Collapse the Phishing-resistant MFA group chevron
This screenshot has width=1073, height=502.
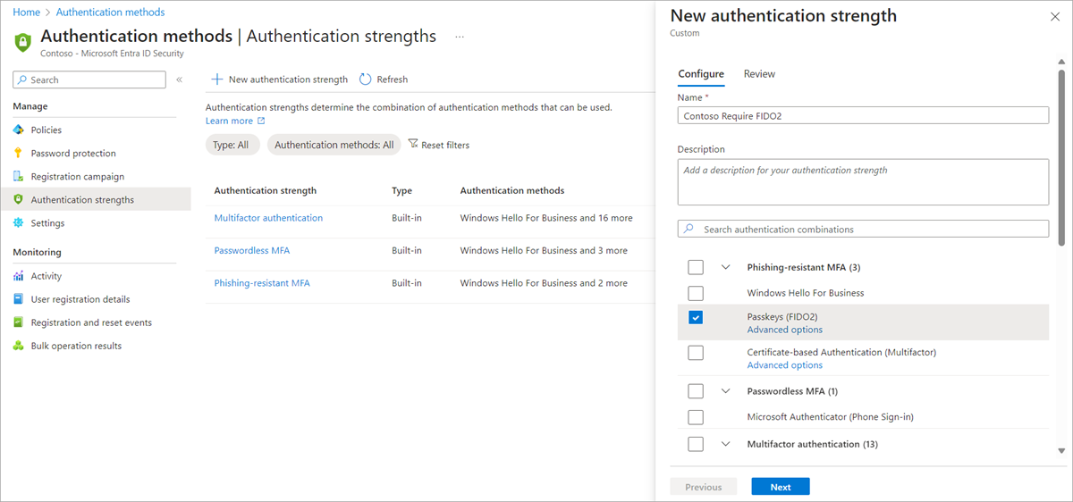(x=726, y=267)
